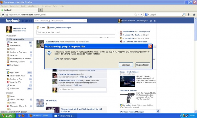Open the Geschiedenis menu
197x118 pixels.
click(34, 6)
